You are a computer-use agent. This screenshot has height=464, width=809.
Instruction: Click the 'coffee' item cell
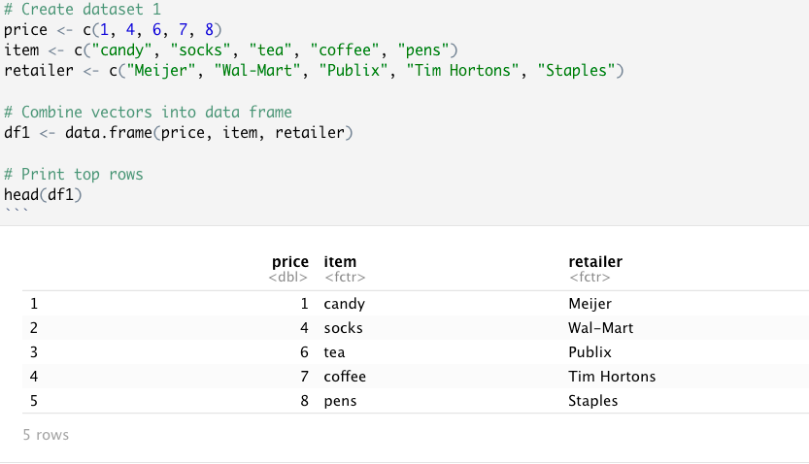tap(345, 377)
